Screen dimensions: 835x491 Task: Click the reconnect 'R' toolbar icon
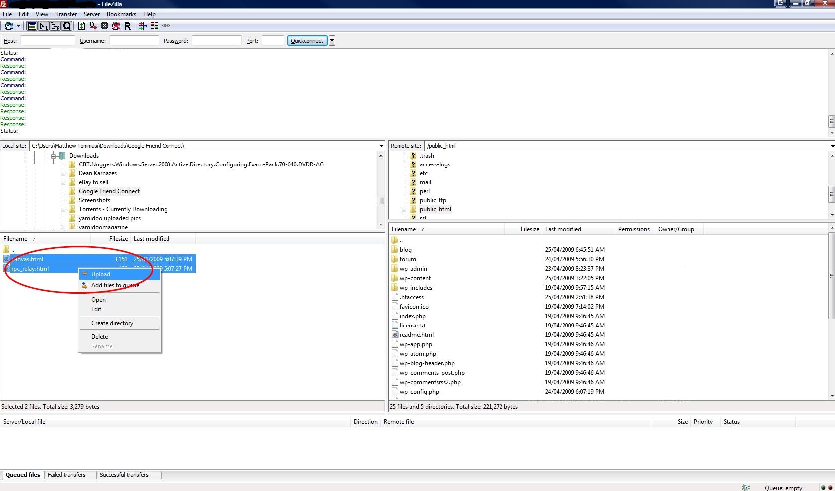[127, 26]
